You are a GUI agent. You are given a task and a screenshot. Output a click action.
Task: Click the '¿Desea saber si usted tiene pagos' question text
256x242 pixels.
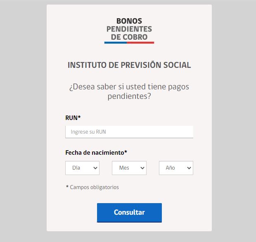click(x=129, y=87)
